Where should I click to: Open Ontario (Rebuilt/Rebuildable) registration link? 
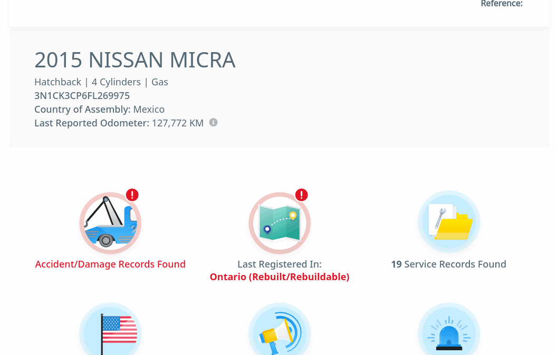[x=280, y=277]
